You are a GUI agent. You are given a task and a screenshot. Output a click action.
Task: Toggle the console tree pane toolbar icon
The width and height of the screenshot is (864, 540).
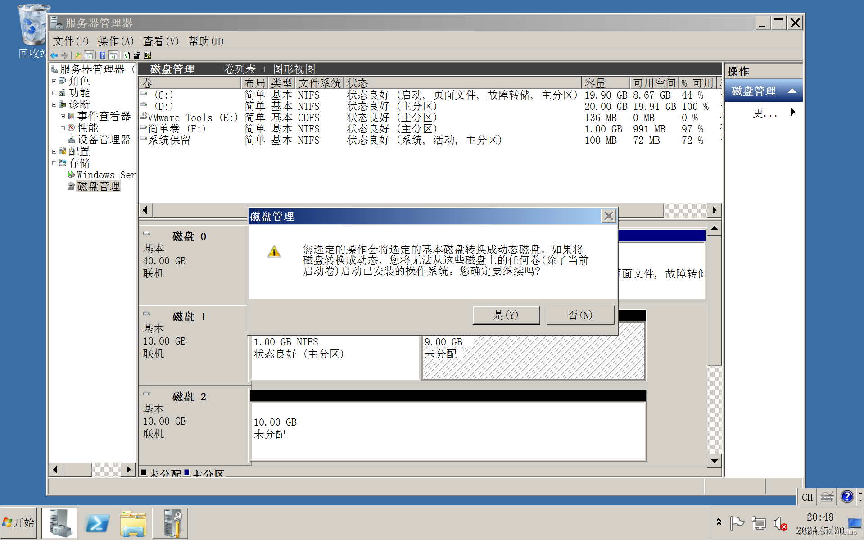click(89, 55)
